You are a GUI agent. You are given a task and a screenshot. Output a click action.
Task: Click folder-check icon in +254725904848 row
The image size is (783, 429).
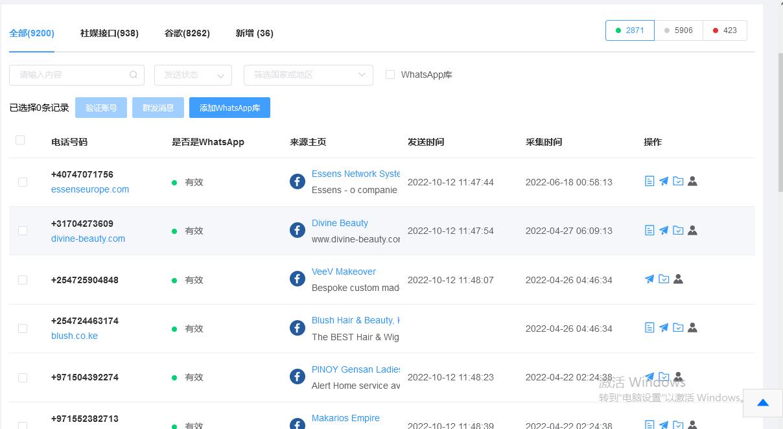664,279
